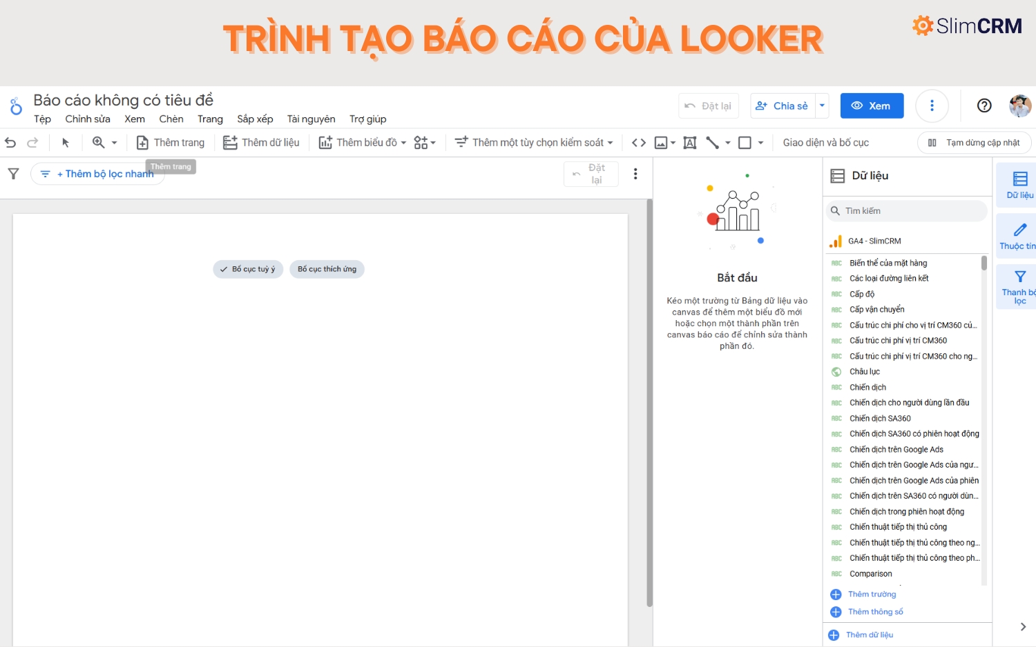Toggle Tạm dừng cập nhật button
This screenshot has height=647, width=1036.
coord(975,143)
